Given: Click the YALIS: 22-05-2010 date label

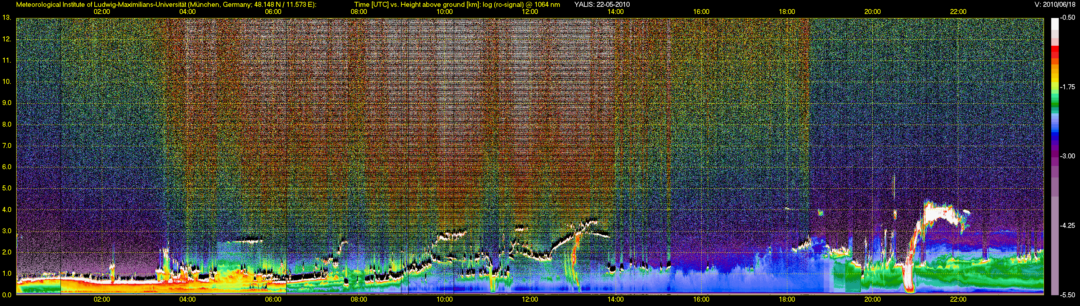Looking at the screenshot, I should coord(602,5).
